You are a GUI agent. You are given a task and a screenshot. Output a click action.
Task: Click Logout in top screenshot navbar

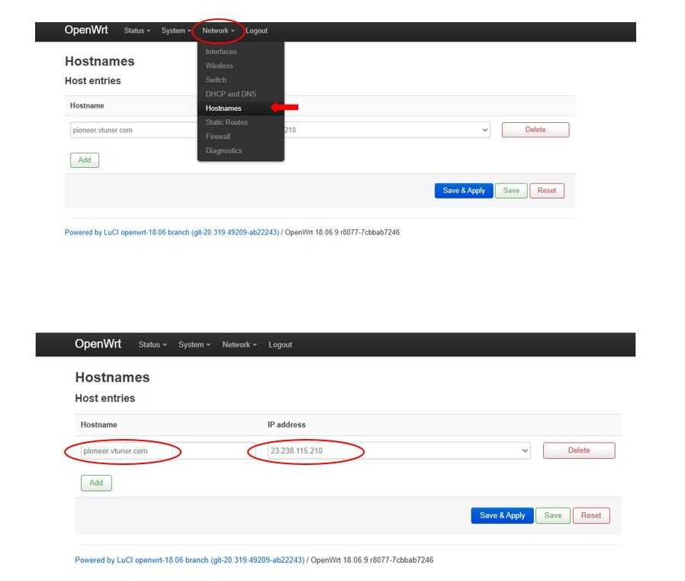pos(256,31)
